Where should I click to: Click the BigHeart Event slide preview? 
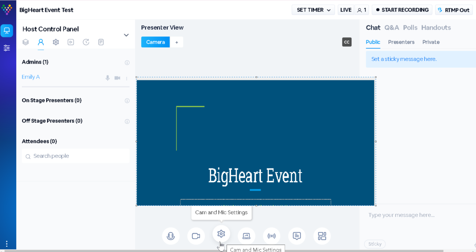point(256,142)
